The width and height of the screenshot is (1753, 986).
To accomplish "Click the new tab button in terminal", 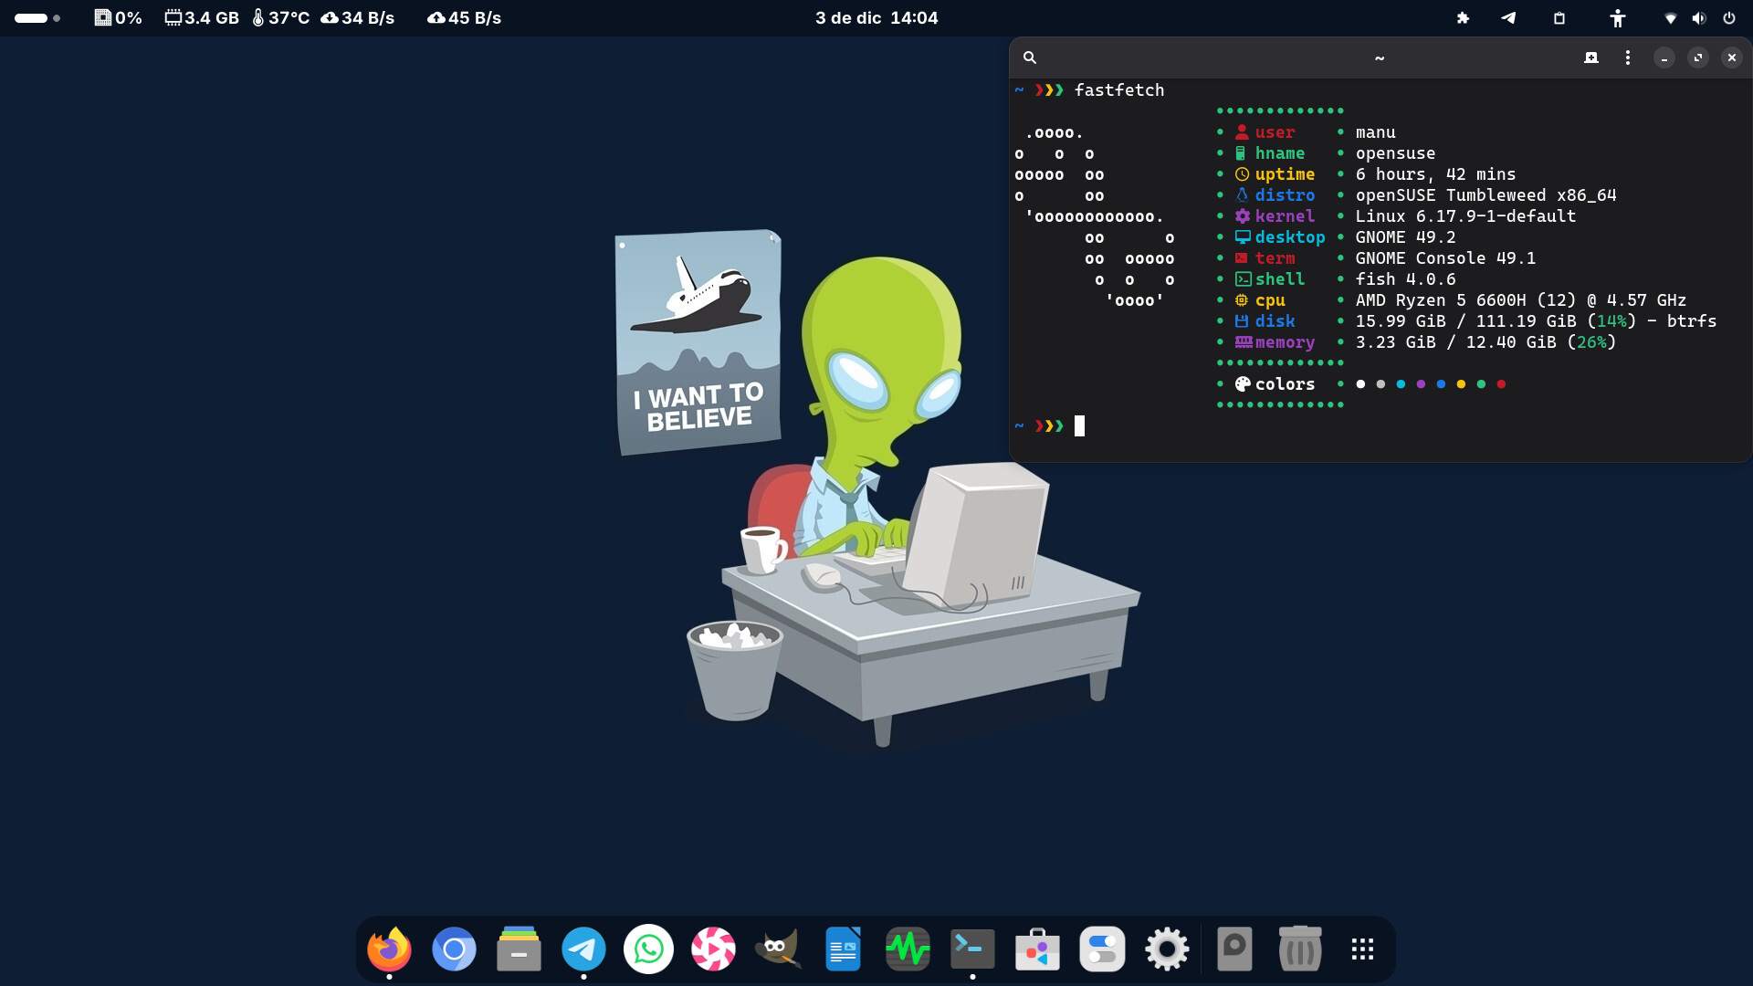I will [1591, 58].
